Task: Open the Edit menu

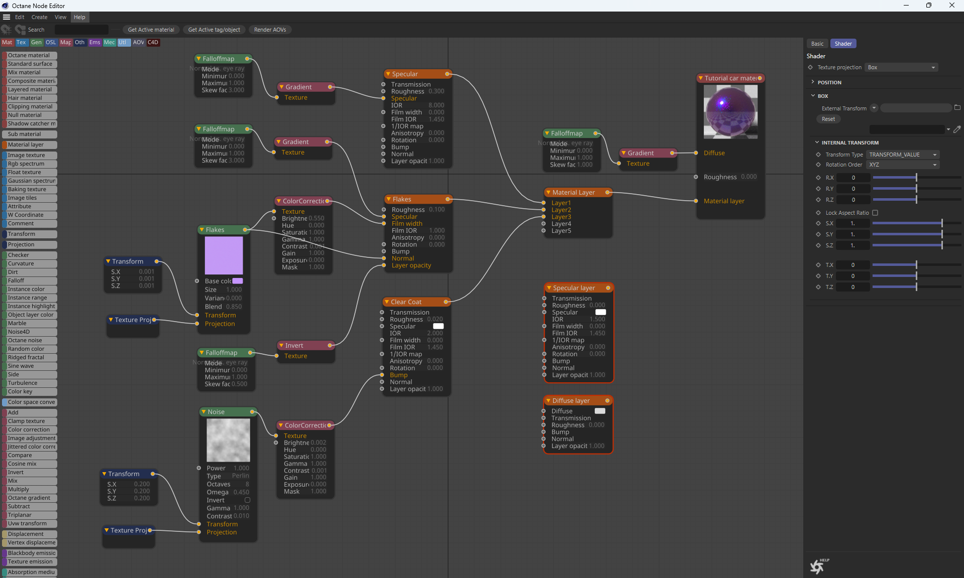Action: pos(20,17)
